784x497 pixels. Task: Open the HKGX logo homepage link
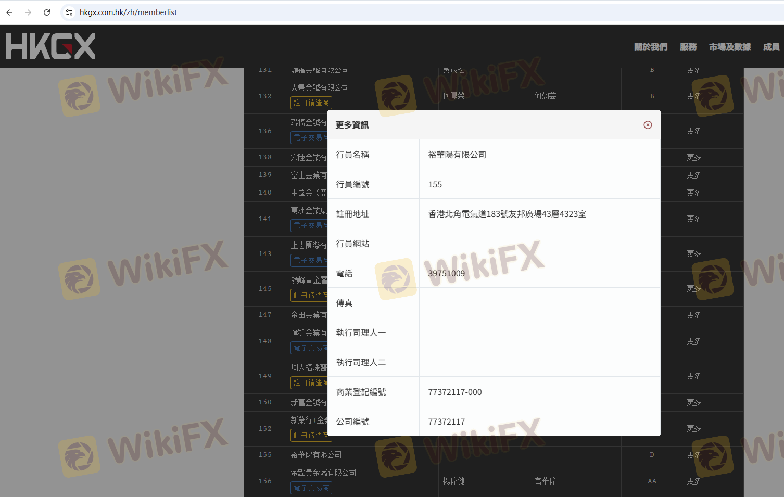click(51, 46)
